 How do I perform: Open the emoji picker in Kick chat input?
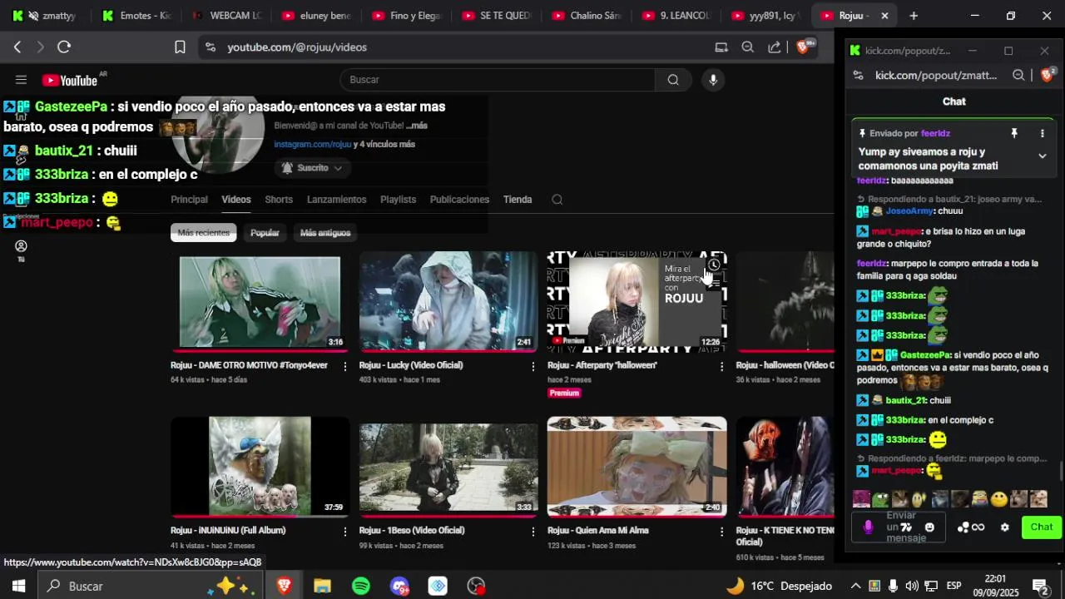(929, 527)
